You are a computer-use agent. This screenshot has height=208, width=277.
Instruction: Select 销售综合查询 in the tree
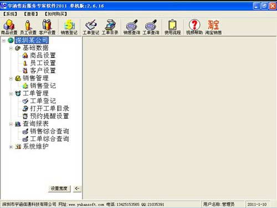click(49, 131)
